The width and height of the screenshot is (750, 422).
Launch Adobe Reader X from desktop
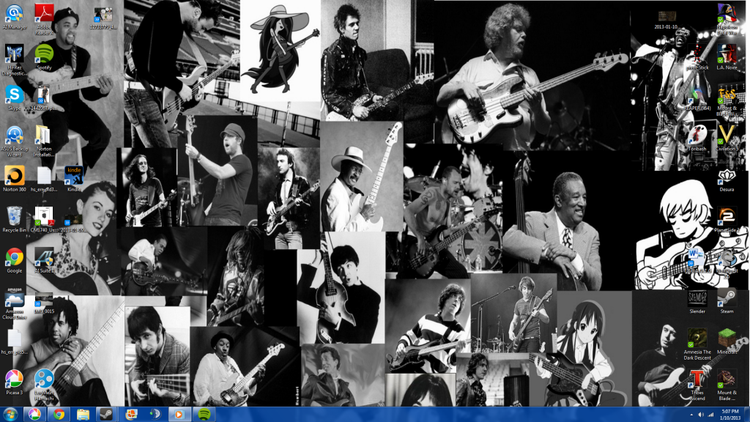(x=44, y=18)
